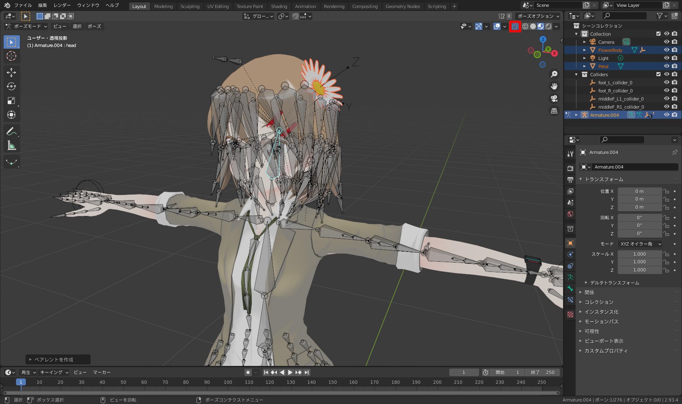Viewport: 682px width, 404px height.
Task: Open the Object Constraint Properties tab
Action: coord(570,266)
